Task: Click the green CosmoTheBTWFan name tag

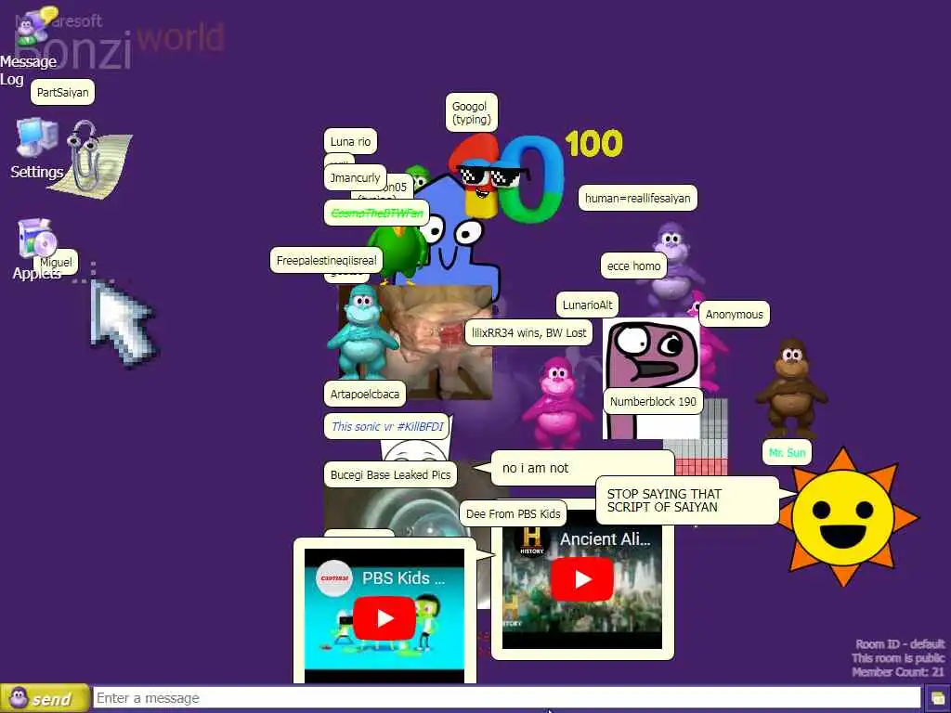Action: pyautogui.click(x=377, y=214)
